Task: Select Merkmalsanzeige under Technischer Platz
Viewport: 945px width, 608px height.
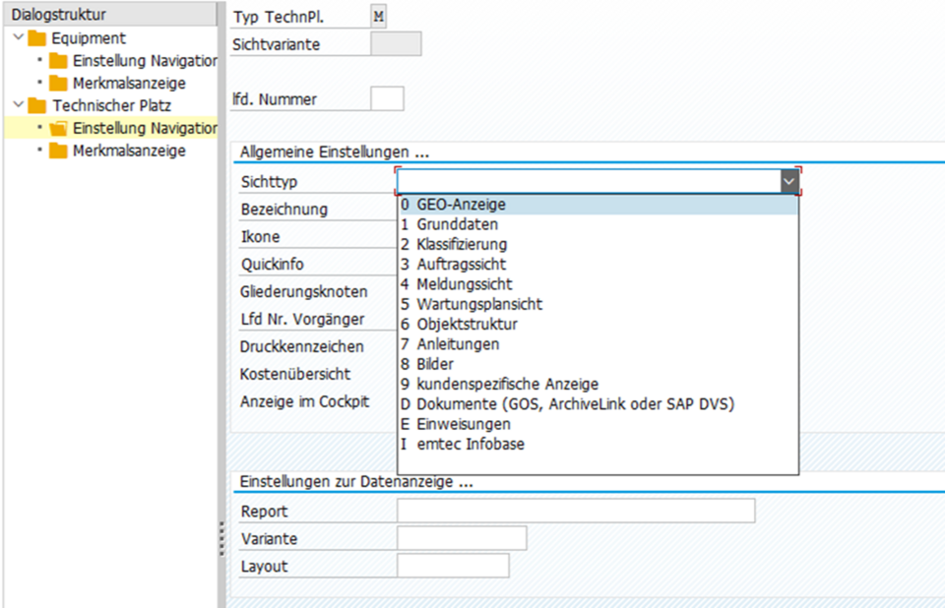Action: pyautogui.click(x=129, y=151)
